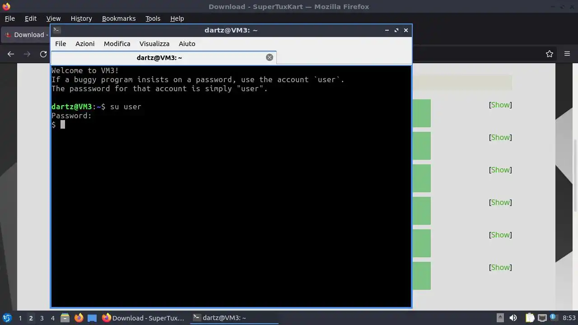
Task: Open the update notifier tray icon
Action: point(554,318)
